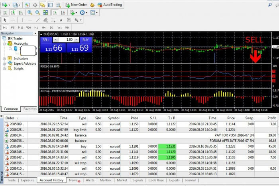Expand the Expert Advisors tree node
The width and height of the screenshot is (279, 186).
(x=5, y=63)
